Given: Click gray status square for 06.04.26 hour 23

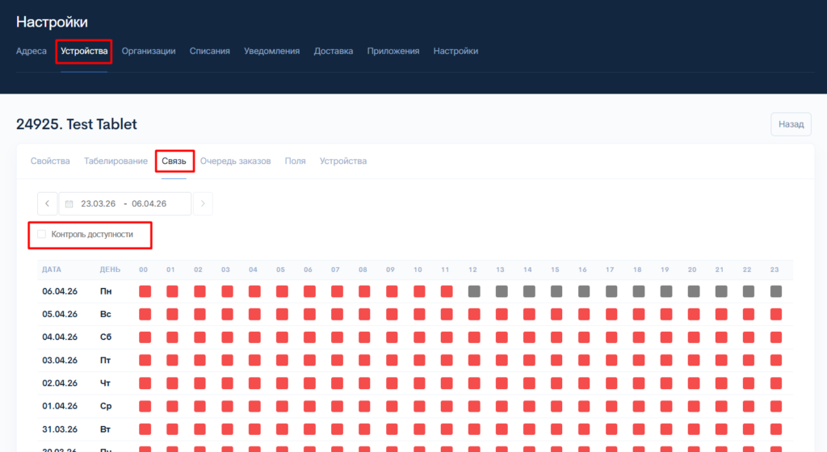Looking at the screenshot, I should 776,291.
